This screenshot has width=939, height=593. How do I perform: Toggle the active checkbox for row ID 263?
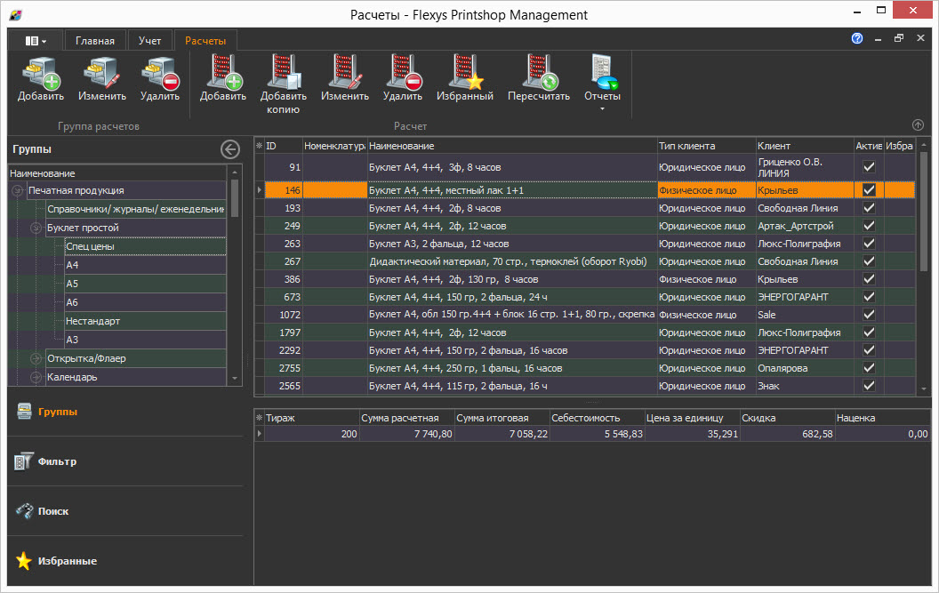[869, 244]
